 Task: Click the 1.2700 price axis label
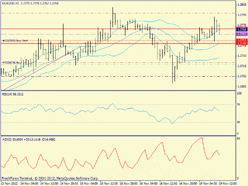click(242, 76)
